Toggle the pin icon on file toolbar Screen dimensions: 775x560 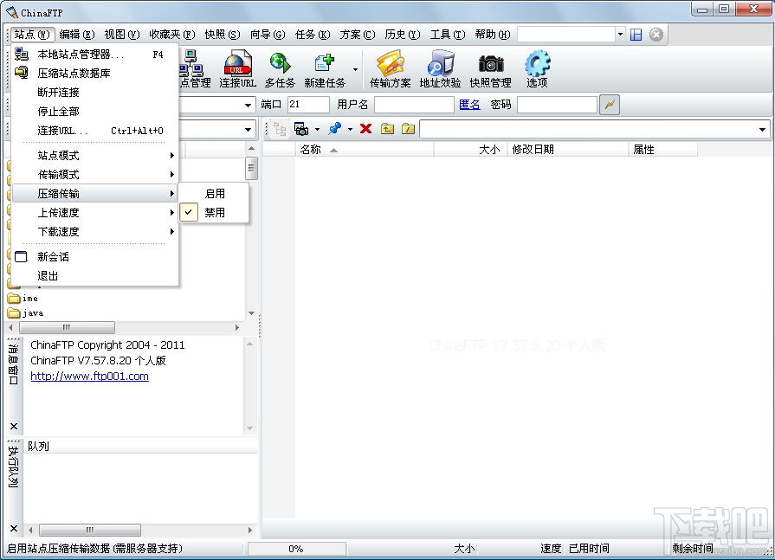[334, 129]
